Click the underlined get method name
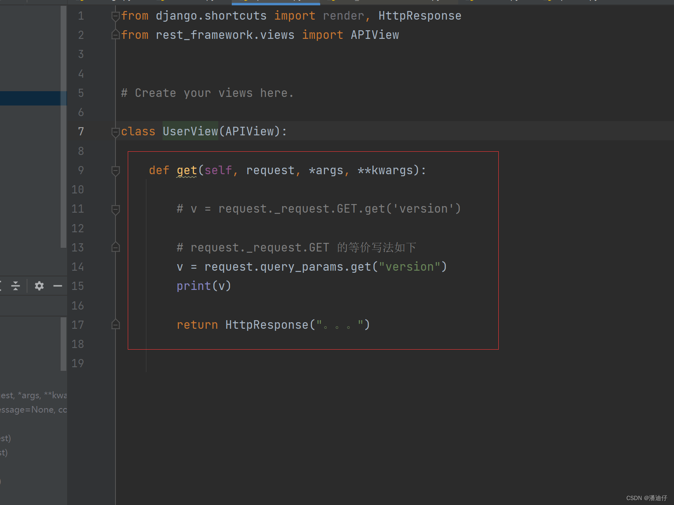This screenshot has width=674, height=505. point(187,170)
